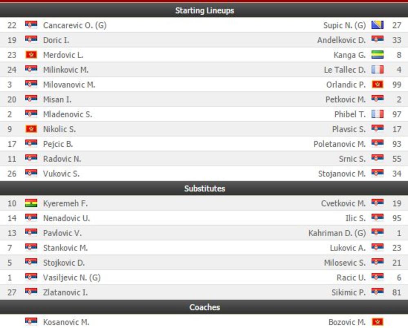Open Vasiljevic N. substitute goalkeeper profile
408x328 pixels.
[71, 277]
